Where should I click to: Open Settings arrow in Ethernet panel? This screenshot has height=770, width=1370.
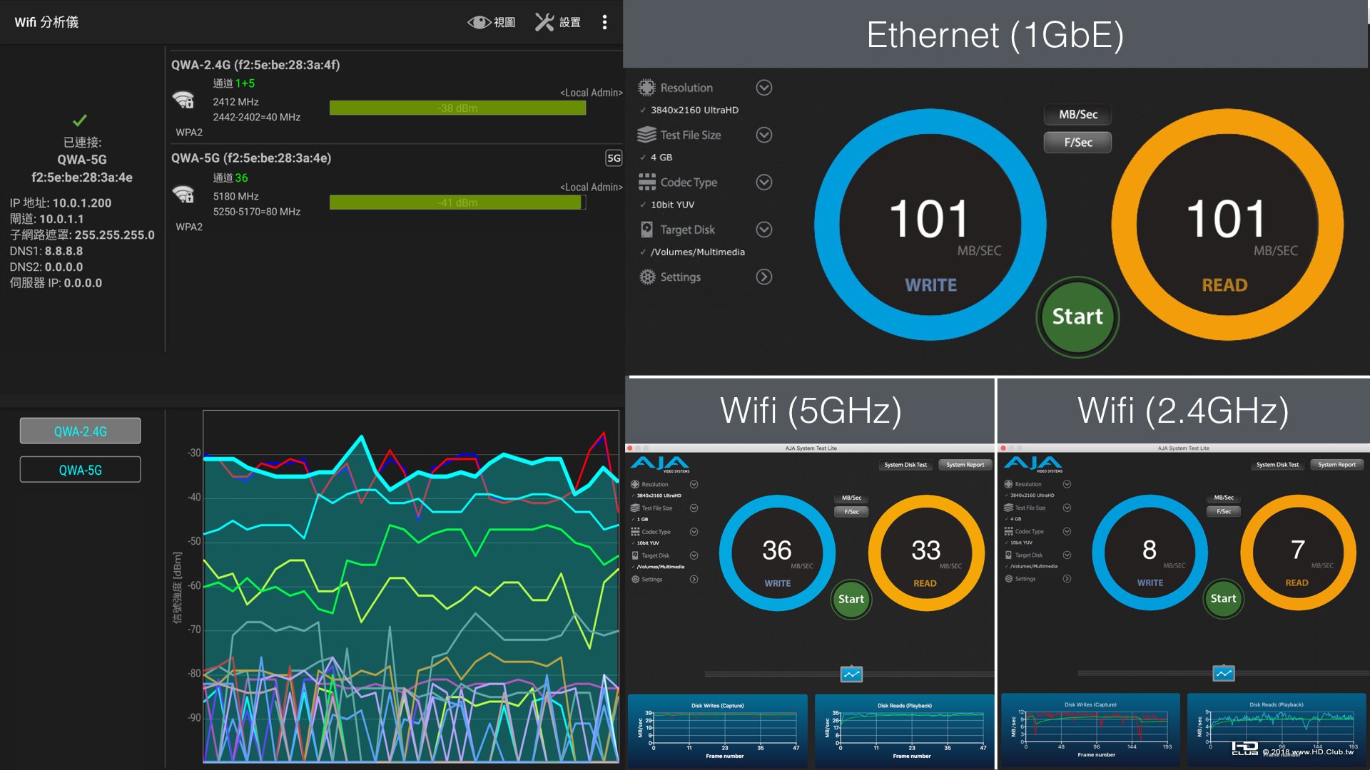click(x=763, y=277)
